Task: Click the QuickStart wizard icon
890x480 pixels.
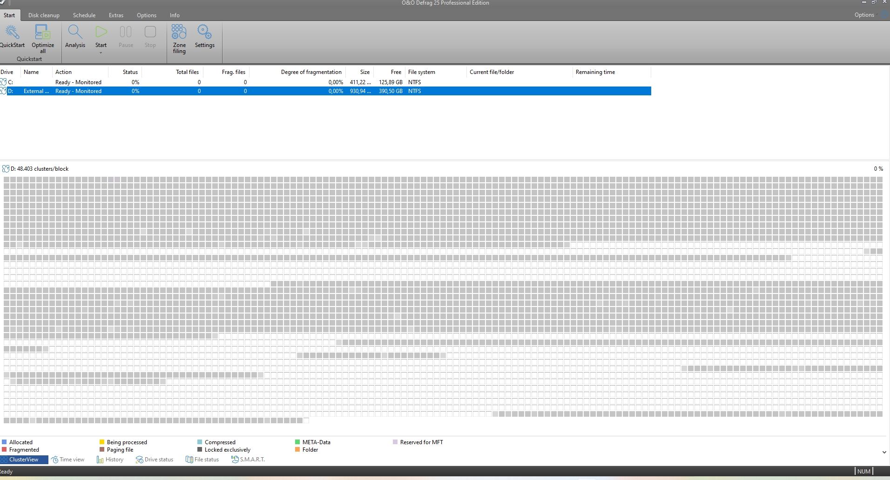Action: tap(12, 33)
